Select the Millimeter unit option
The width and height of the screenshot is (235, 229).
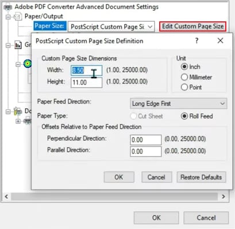pos(184,77)
